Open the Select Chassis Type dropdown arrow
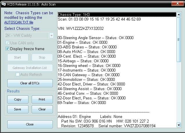 tap(51, 35)
